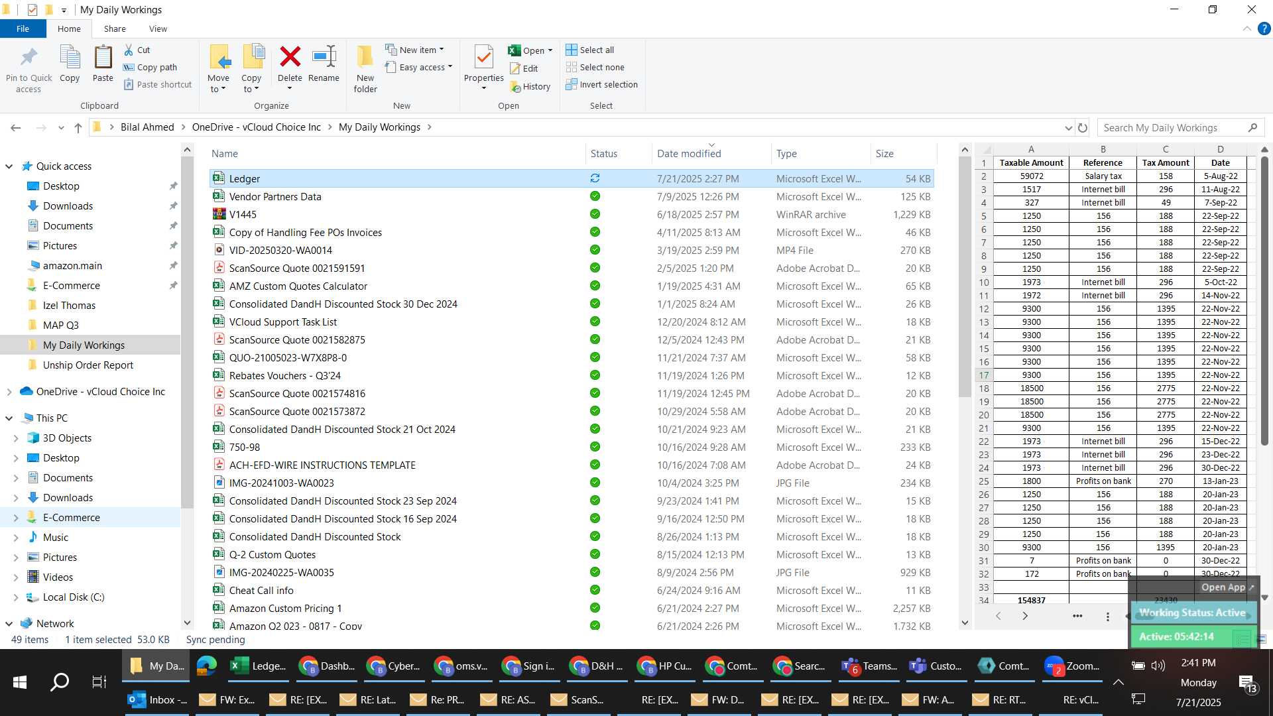Select Vendor Partners Data file
Image resolution: width=1273 pixels, height=716 pixels.
[x=571, y=196]
